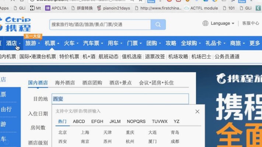Screen dimensions: 262x147
Task: Open the Mt bookmark
Action: (35, 8)
